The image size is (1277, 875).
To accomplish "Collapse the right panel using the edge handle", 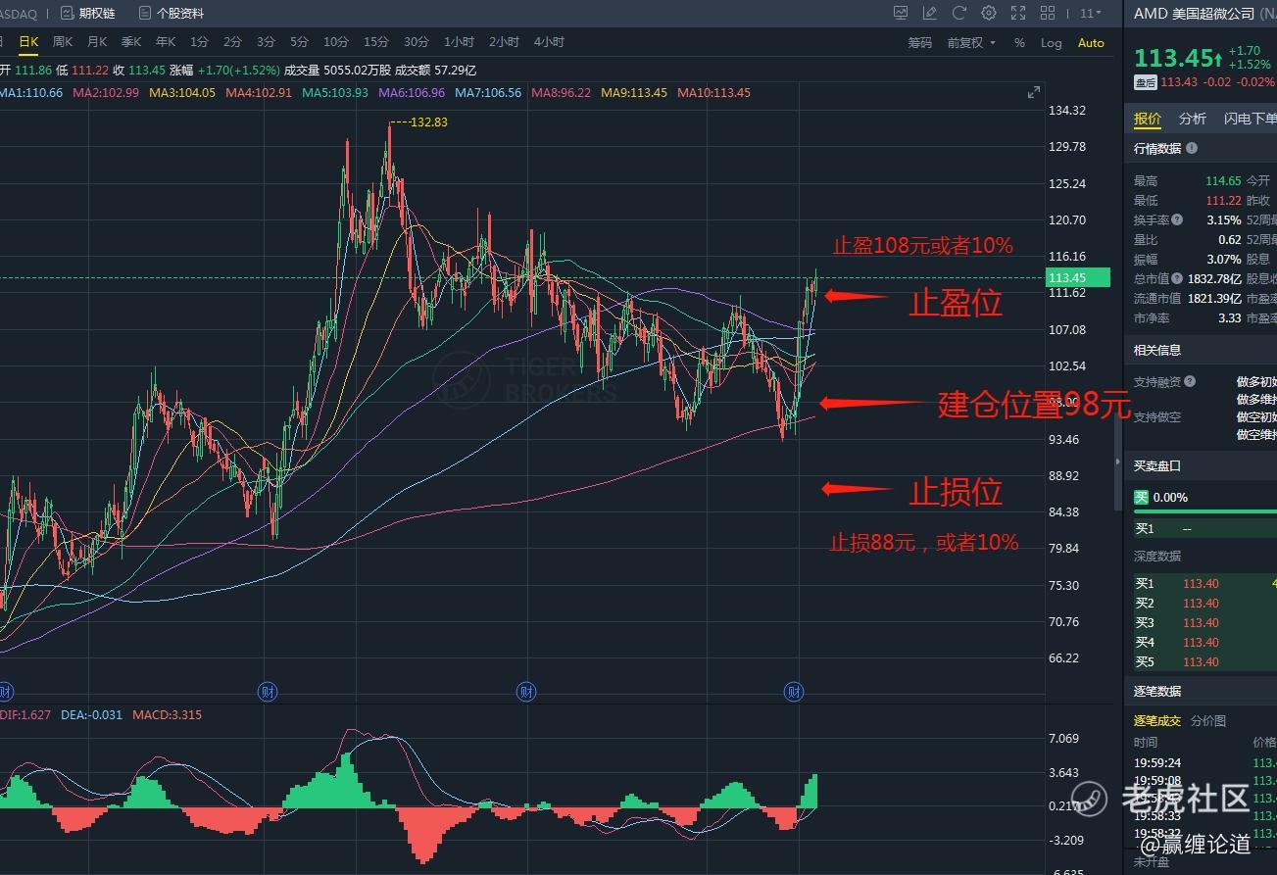I will coord(1117,462).
